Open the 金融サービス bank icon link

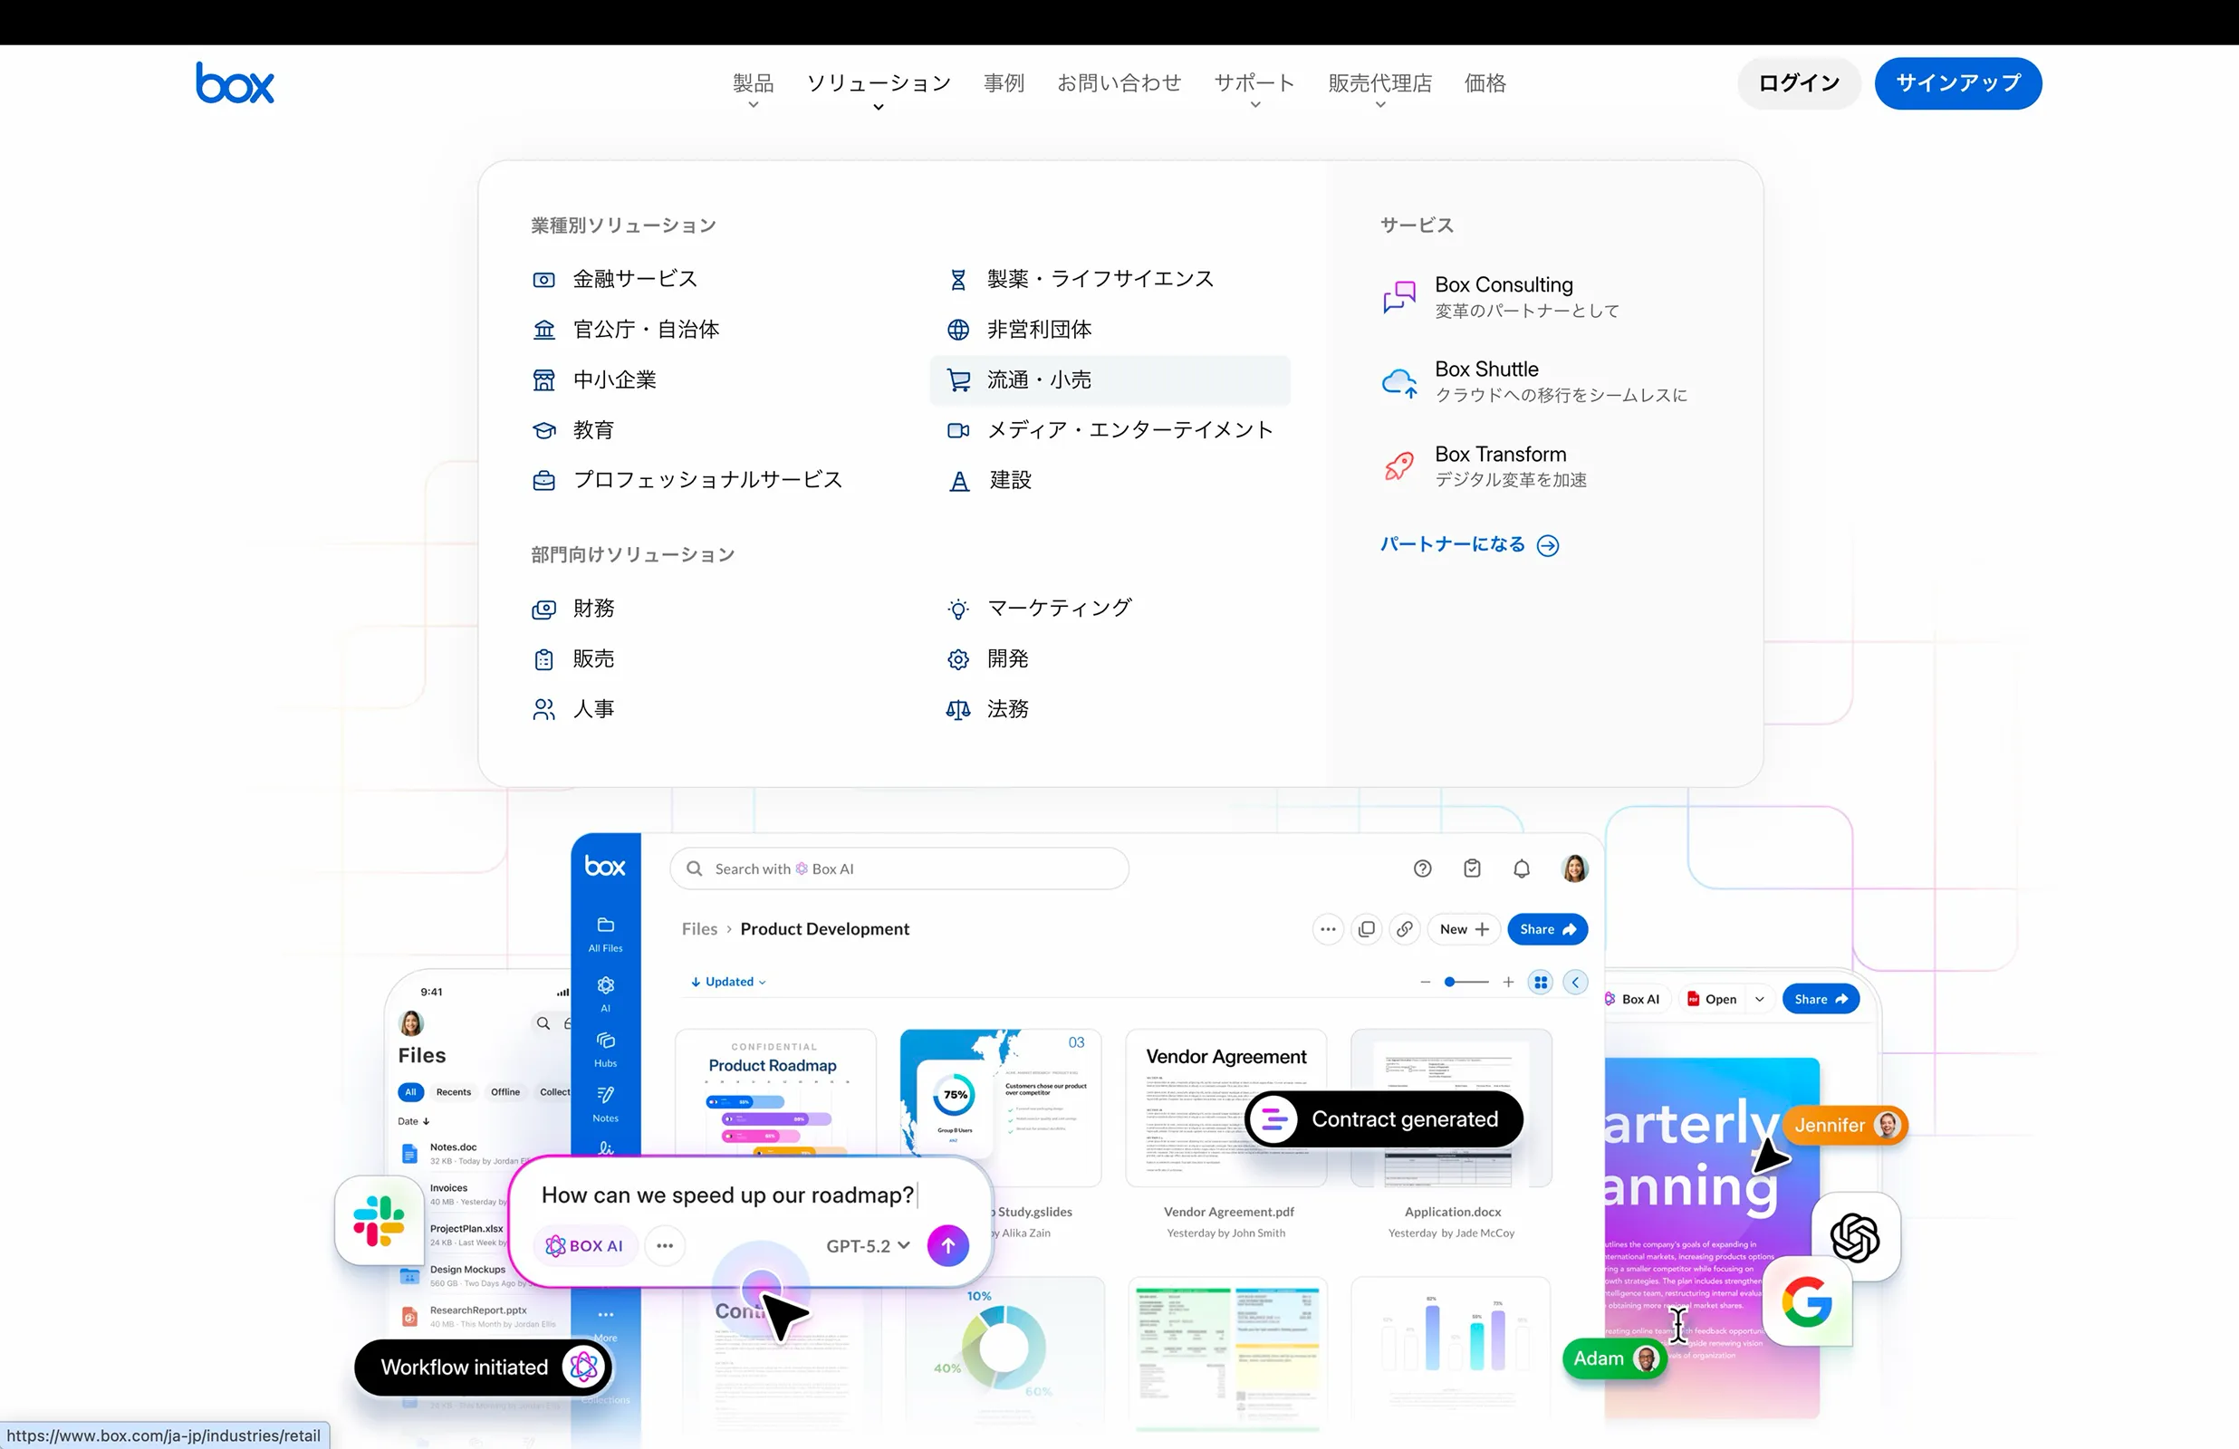click(543, 280)
